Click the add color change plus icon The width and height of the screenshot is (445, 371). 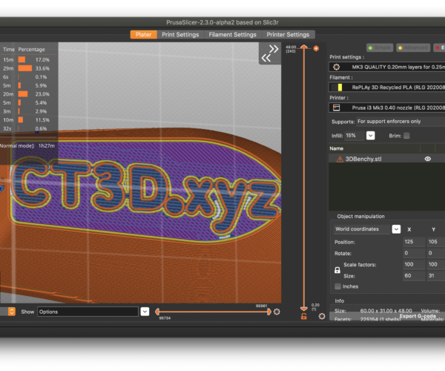click(x=316, y=48)
